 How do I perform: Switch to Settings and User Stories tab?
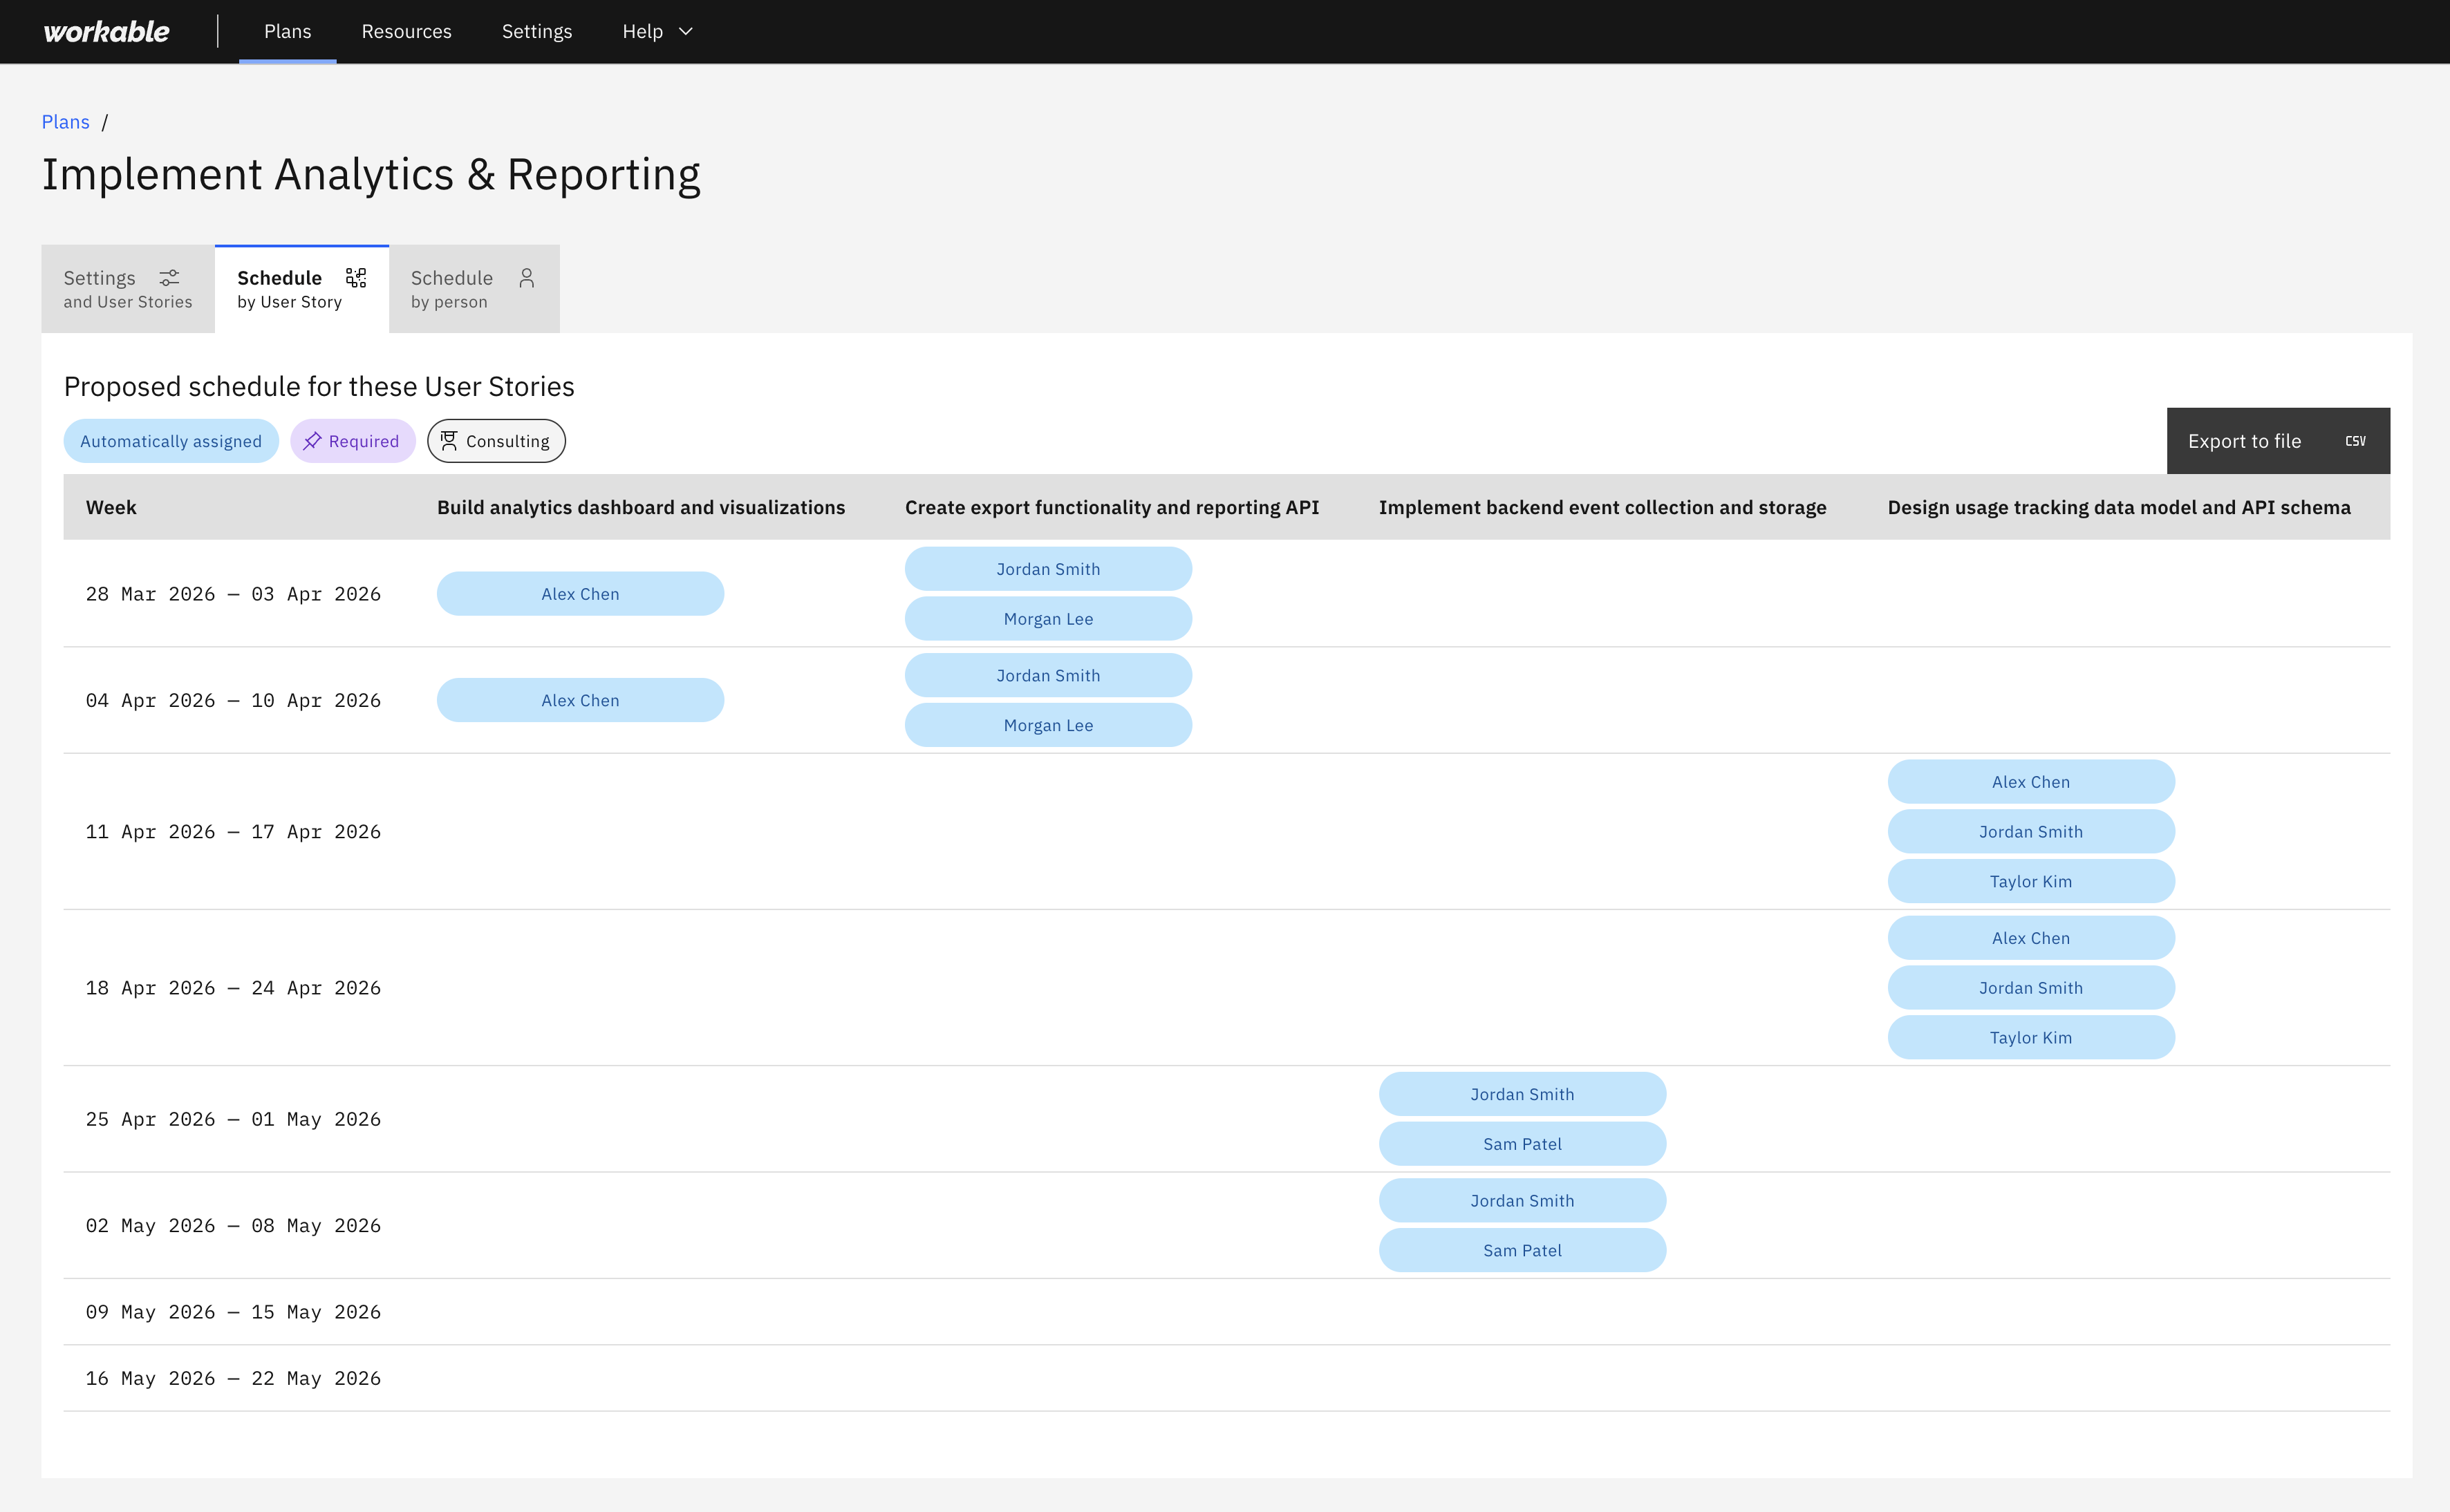pos(128,289)
